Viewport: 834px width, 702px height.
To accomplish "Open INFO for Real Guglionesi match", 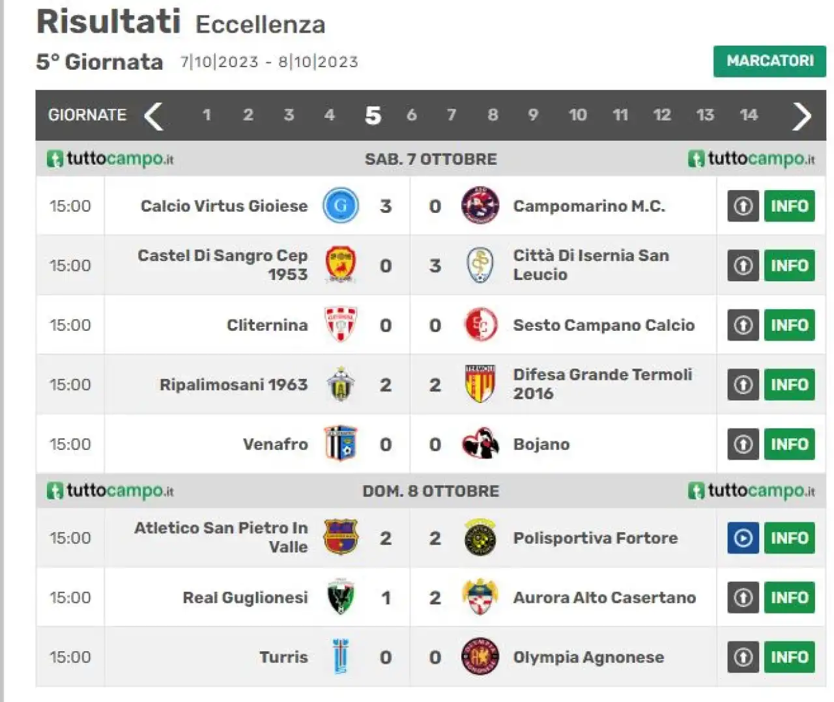I will point(789,597).
